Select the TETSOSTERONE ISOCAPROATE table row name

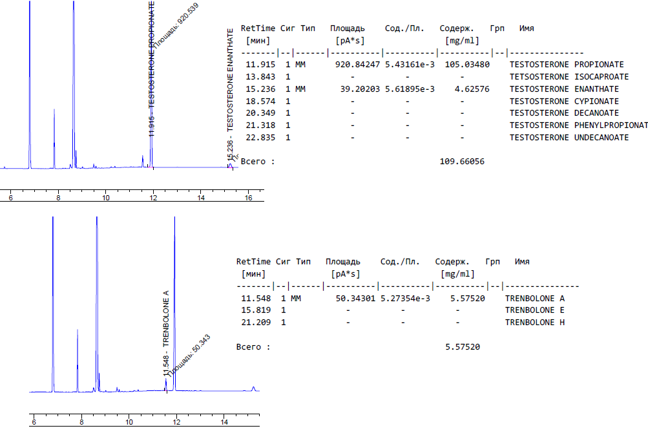click(x=564, y=77)
